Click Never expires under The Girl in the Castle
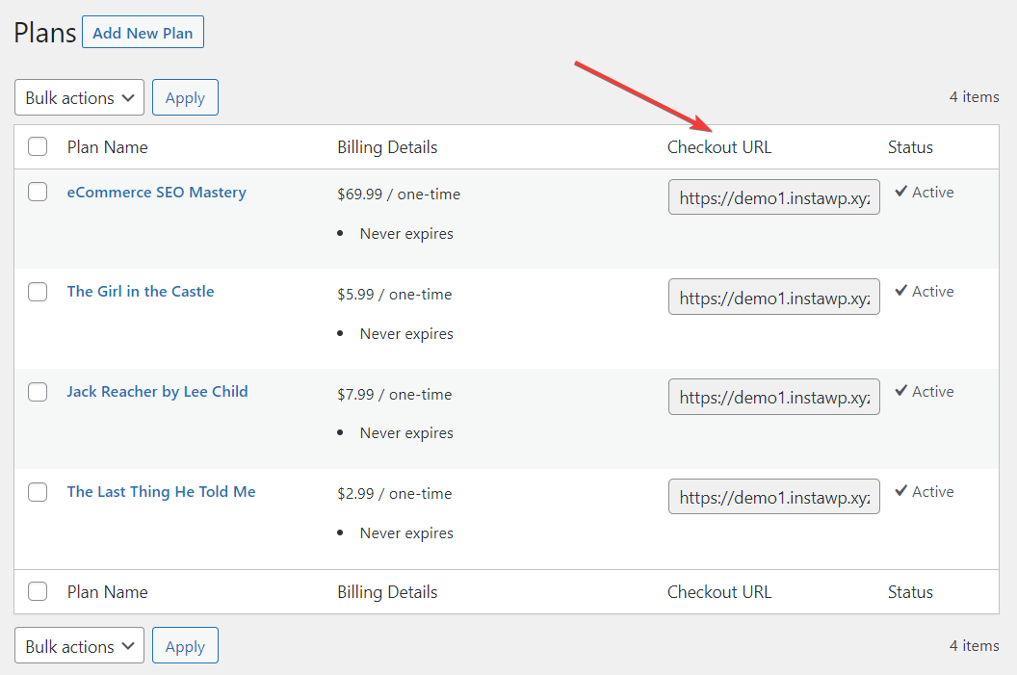This screenshot has height=675, width=1017. pos(406,334)
